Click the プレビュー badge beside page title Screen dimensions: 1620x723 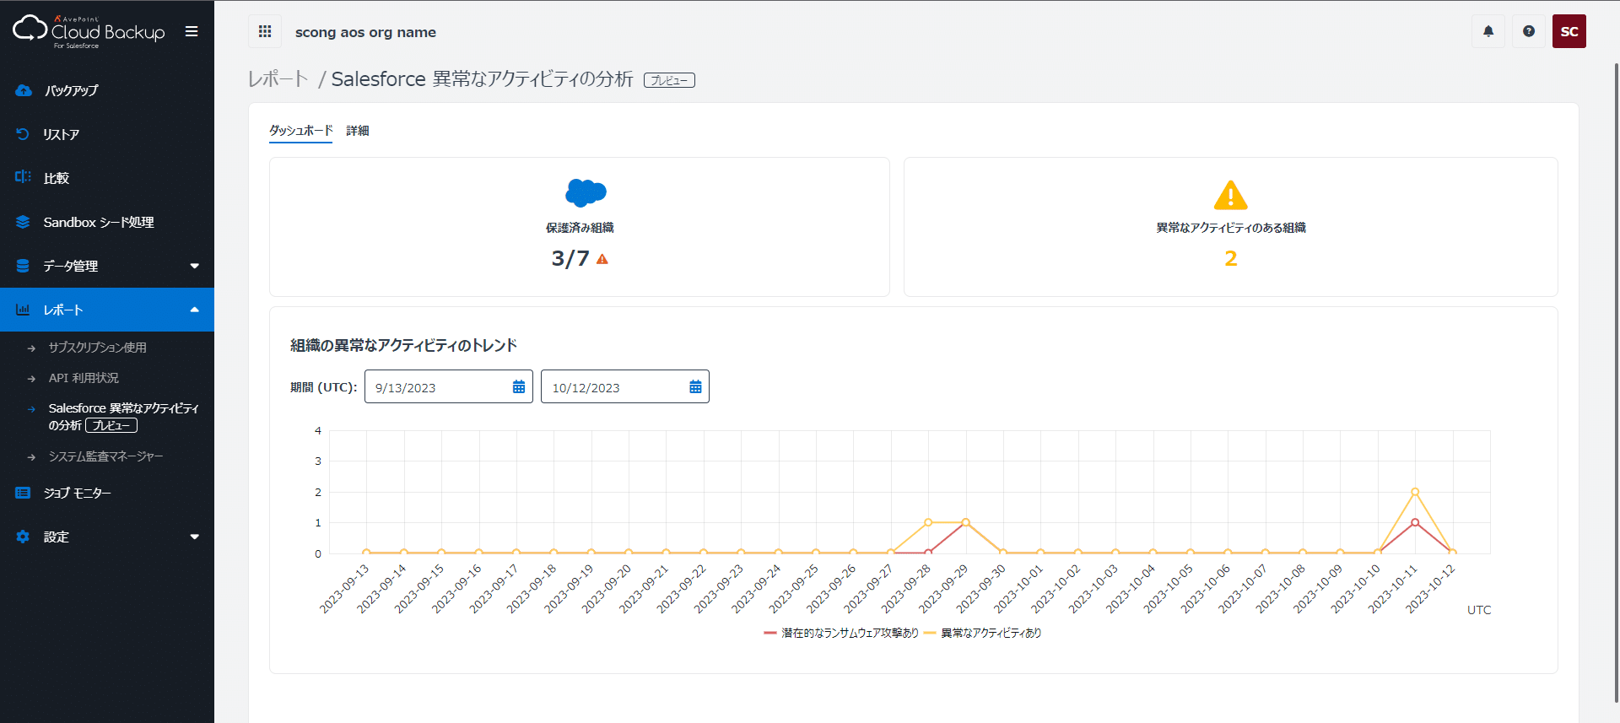click(x=669, y=80)
